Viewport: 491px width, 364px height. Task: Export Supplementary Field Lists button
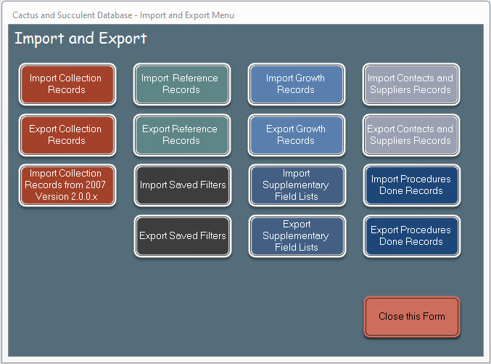[x=297, y=236]
